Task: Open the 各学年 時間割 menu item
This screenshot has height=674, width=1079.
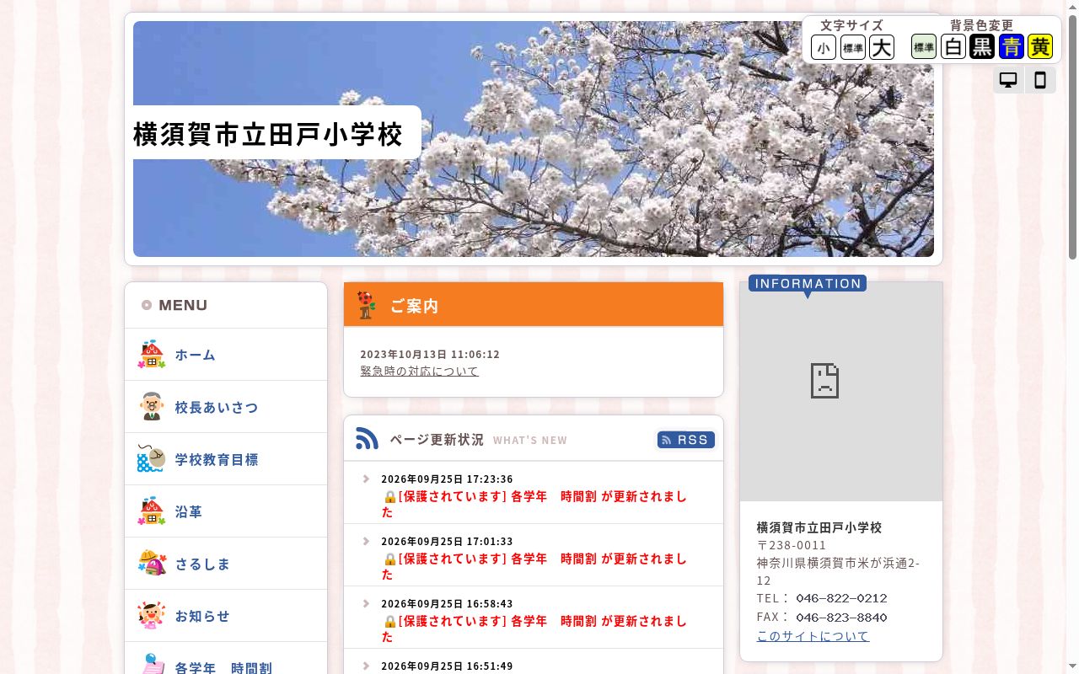Action: [x=226, y=658]
